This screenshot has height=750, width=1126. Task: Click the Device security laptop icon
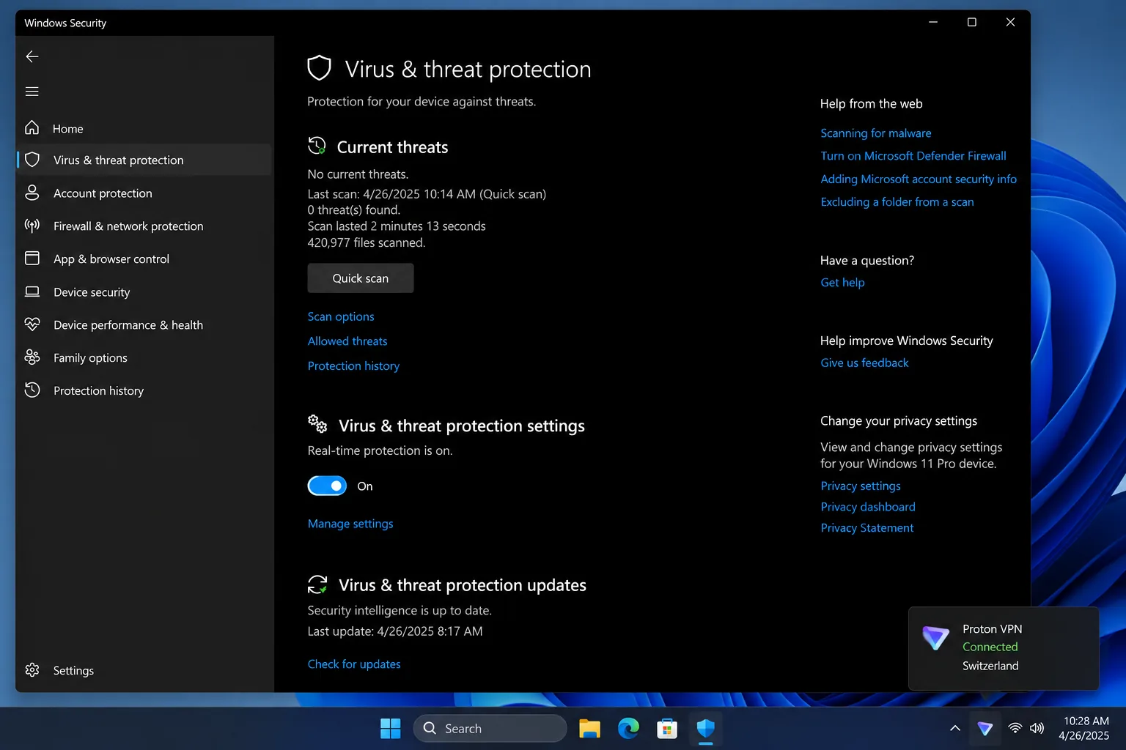[32, 292]
